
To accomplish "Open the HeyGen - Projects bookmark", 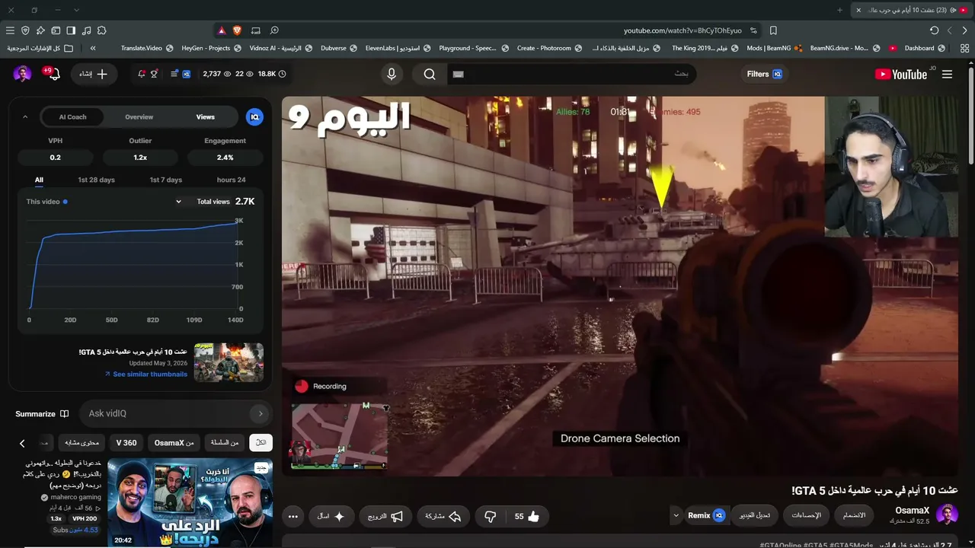I will coord(211,48).
